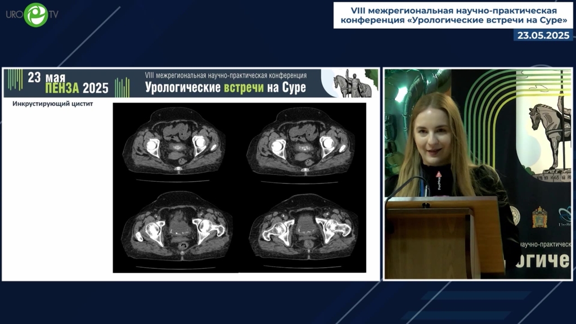Select the top-left CT scan image
Viewport: 576px width, 324px height.
point(175,143)
